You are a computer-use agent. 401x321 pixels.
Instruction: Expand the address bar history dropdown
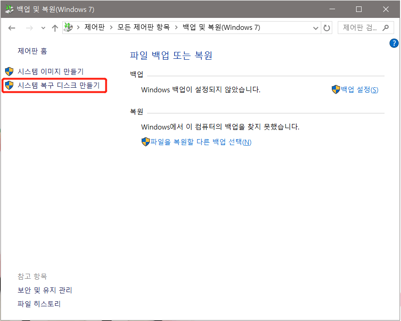(x=315, y=28)
